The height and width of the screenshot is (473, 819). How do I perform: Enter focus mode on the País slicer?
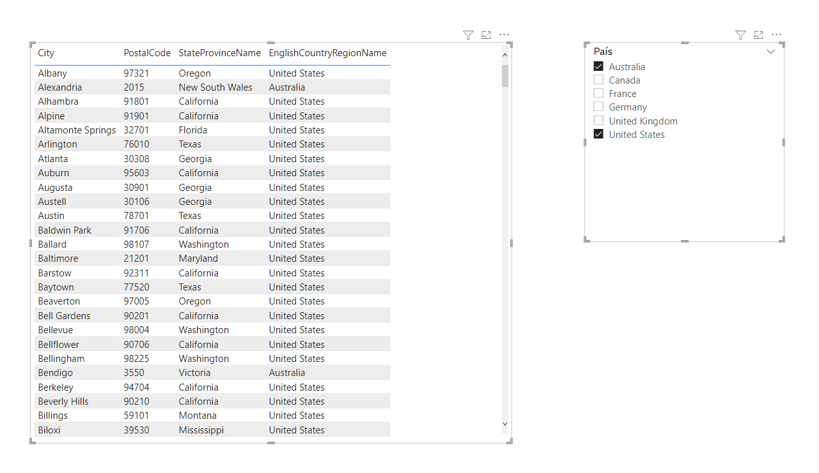[758, 35]
